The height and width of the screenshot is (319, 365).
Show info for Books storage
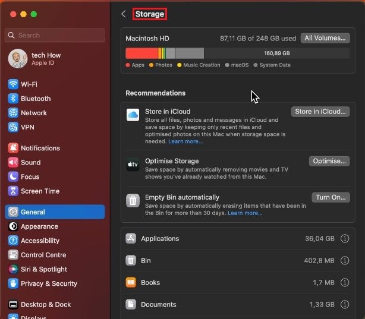coord(345,283)
